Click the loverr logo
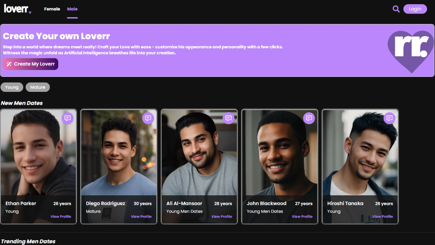 (17, 9)
